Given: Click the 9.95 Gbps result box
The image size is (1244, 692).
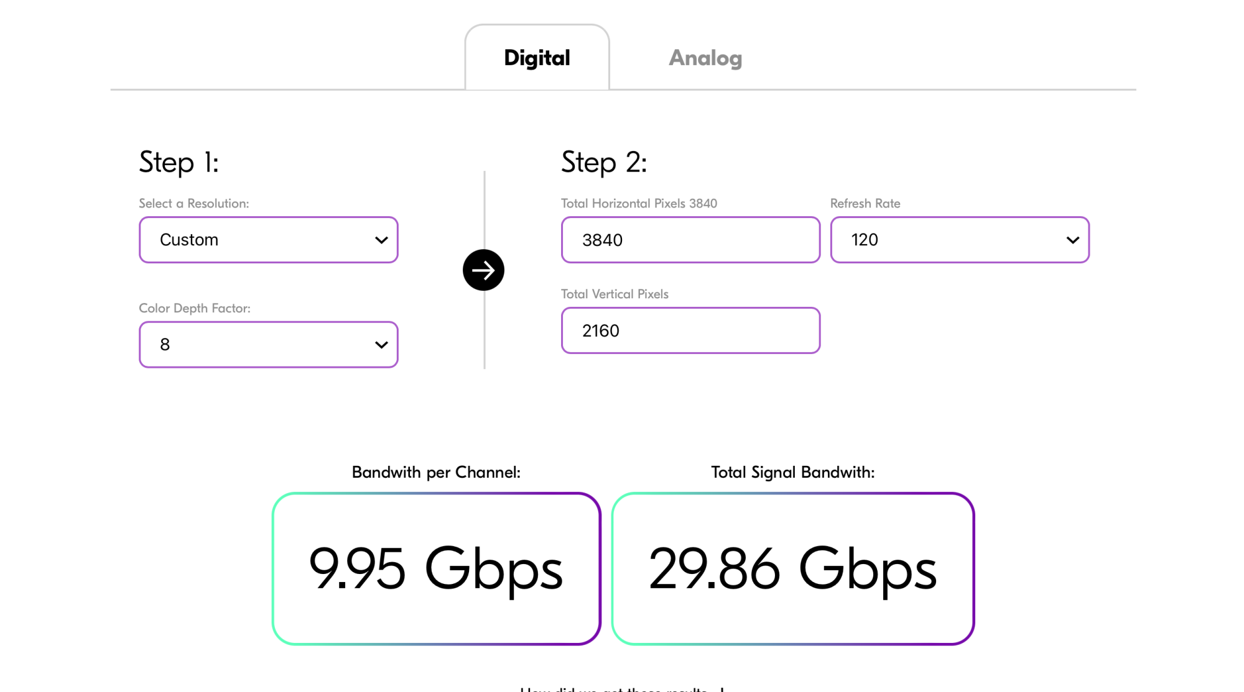Looking at the screenshot, I should click(x=436, y=568).
